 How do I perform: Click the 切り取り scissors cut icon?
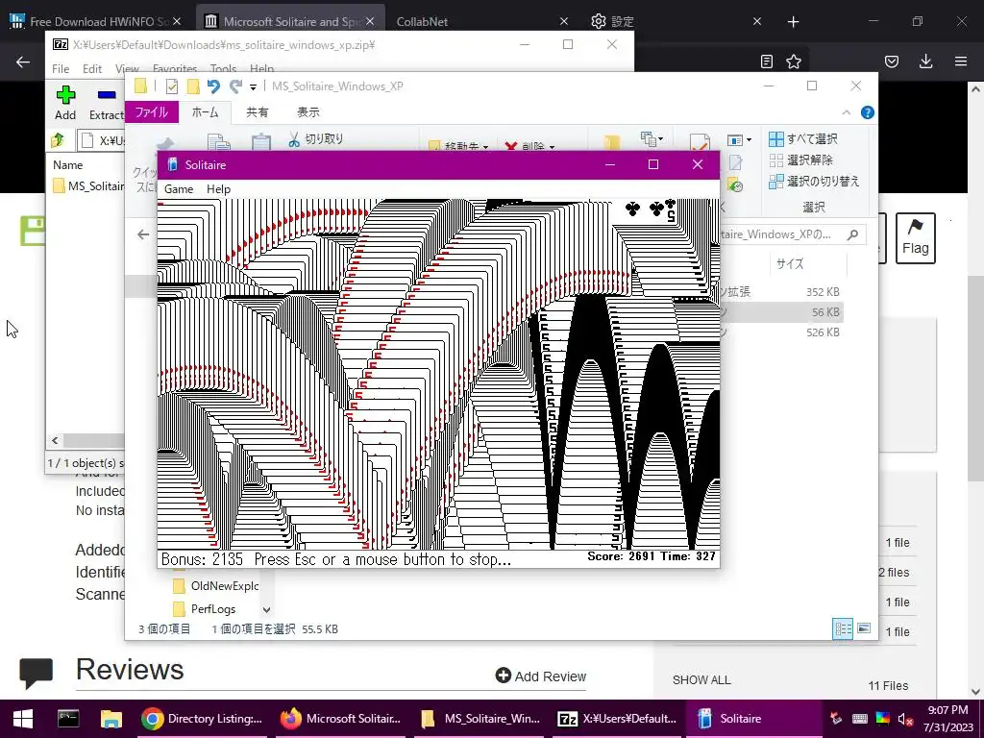click(294, 139)
